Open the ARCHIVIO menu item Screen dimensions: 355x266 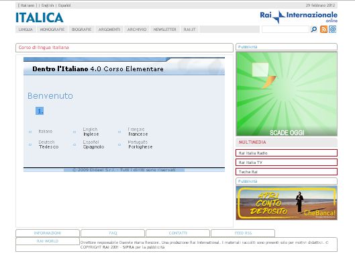(x=137, y=30)
